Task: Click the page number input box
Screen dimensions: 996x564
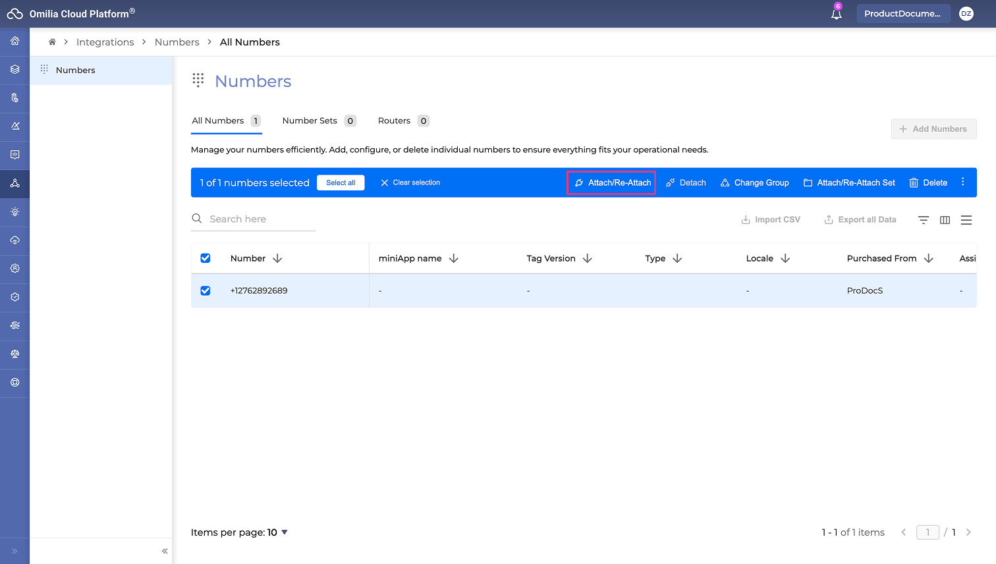Action: click(927, 532)
